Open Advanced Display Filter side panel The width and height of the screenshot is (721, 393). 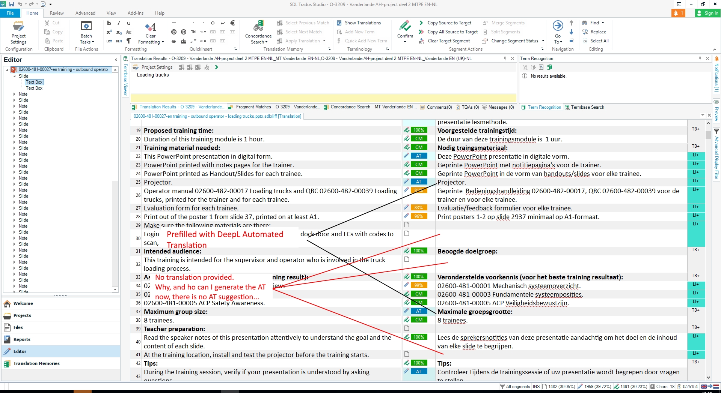point(716,154)
